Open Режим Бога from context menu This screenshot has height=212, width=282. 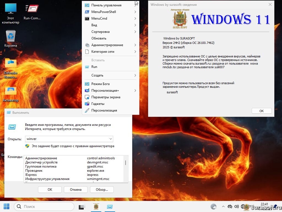coord(110,84)
